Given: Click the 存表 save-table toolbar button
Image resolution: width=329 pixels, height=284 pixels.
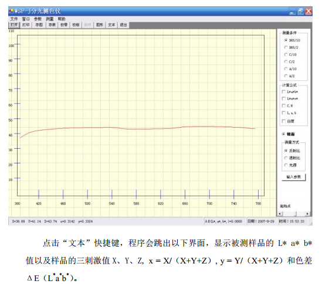Looking at the screenshot, I should pyautogui.click(x=52, y=25).
